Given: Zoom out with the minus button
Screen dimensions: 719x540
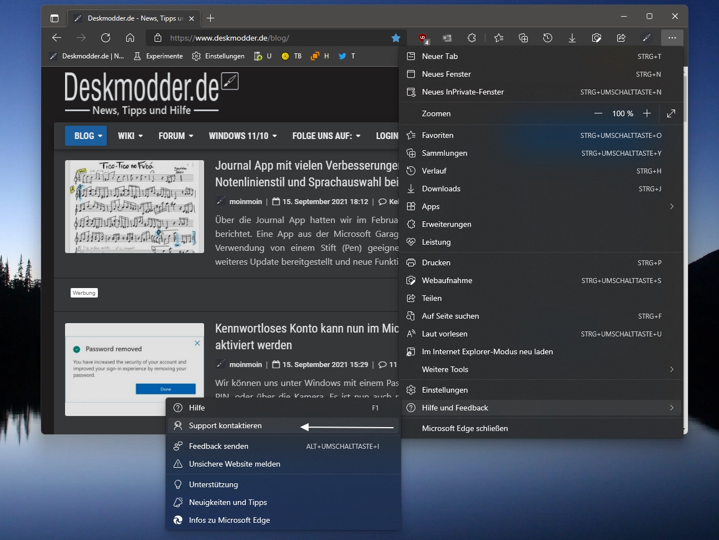Looking at the screenshot, I should click(x=598, y=113).
